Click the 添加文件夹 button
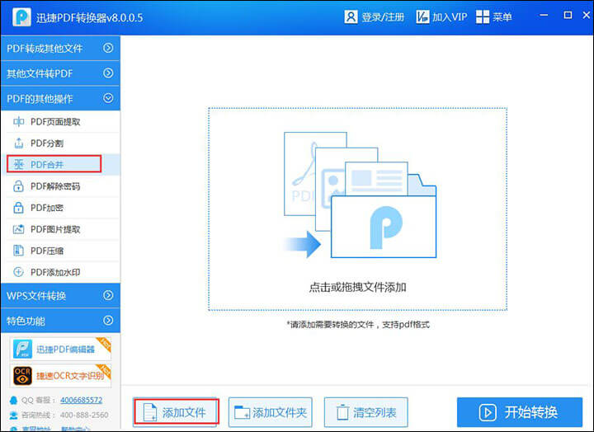 coord(271,412)
